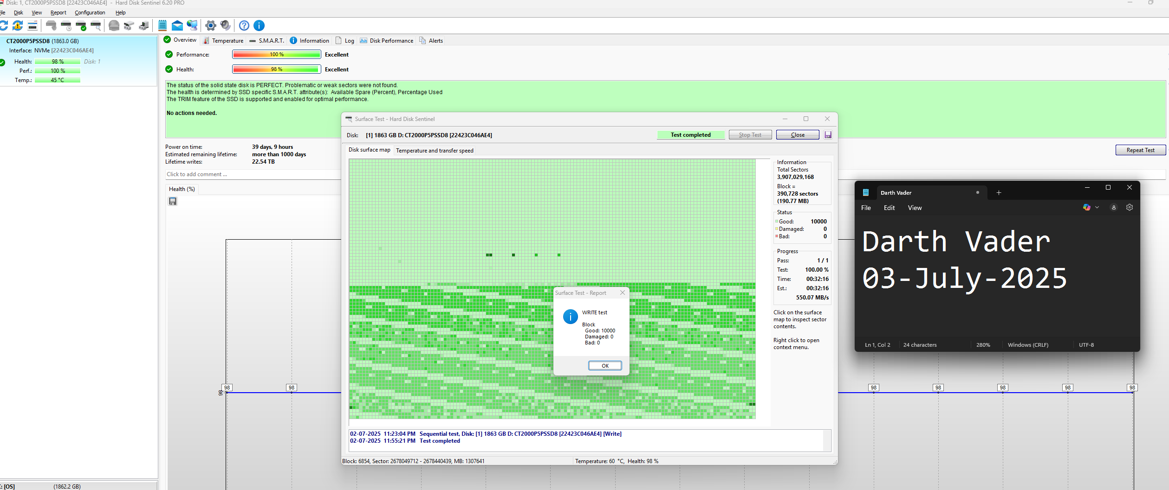Open configuration via the gear toolbar icon
This screenshot has height=490, width=1169.
point(211,25)
